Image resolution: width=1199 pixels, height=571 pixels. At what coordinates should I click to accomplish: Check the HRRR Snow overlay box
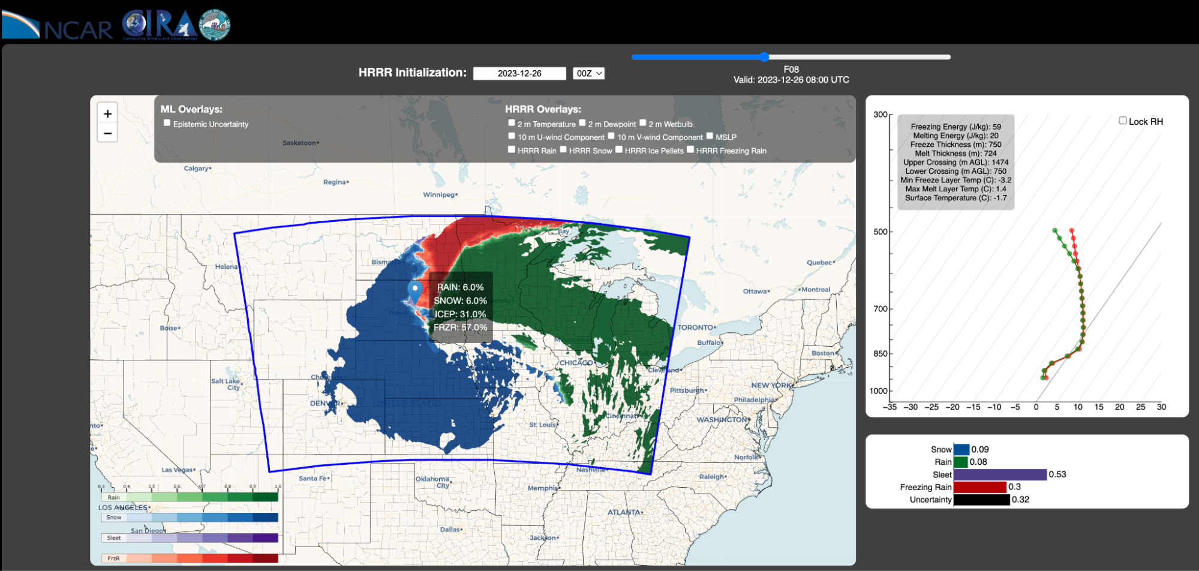pyautogui.click(x=563, y=149)
